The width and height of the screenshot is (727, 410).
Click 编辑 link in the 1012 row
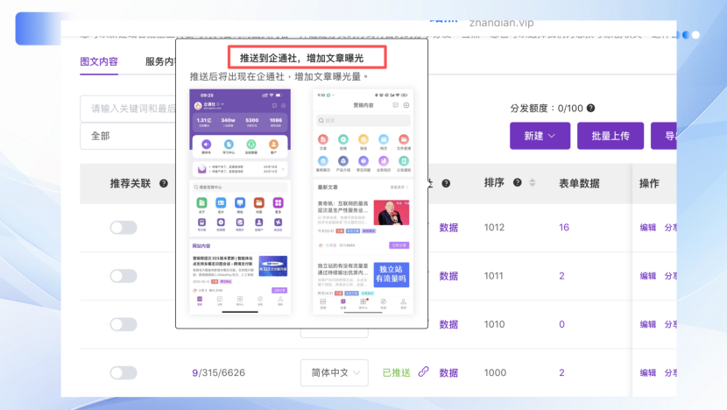(x=647, y=228)
